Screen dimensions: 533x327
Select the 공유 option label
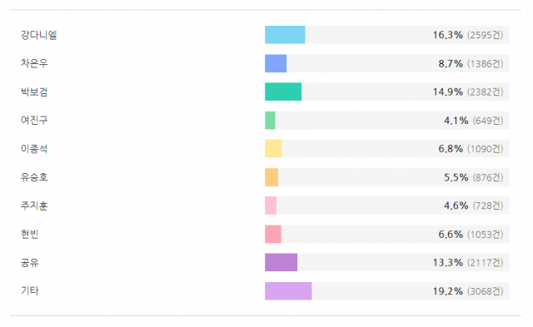coord(30,262)
